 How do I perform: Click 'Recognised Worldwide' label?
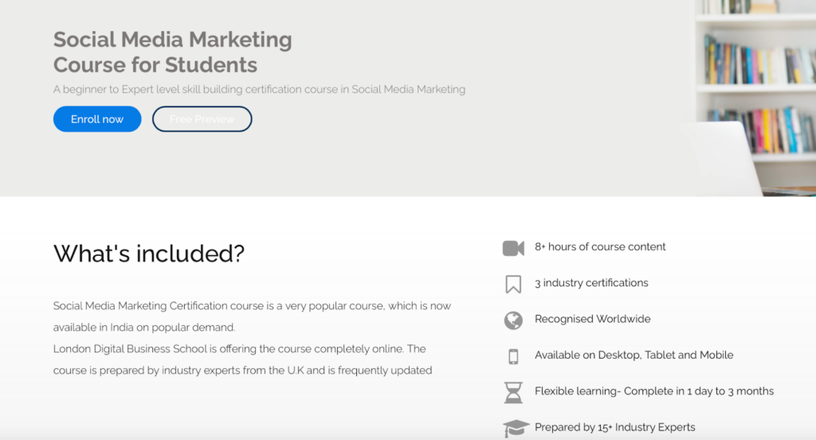pos(592,319)
